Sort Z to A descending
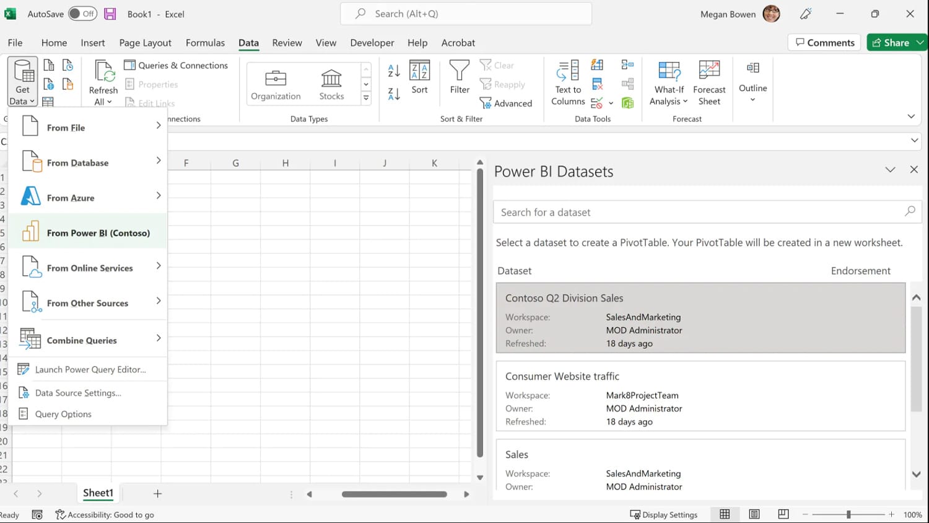 394,94
